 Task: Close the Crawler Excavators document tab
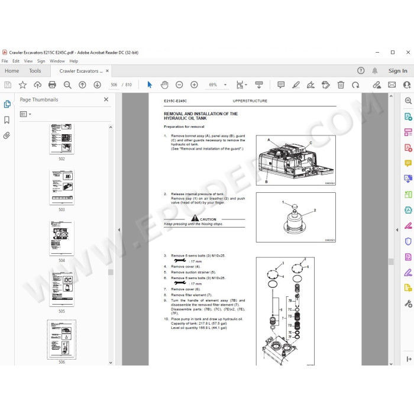(x=107, y=71)
